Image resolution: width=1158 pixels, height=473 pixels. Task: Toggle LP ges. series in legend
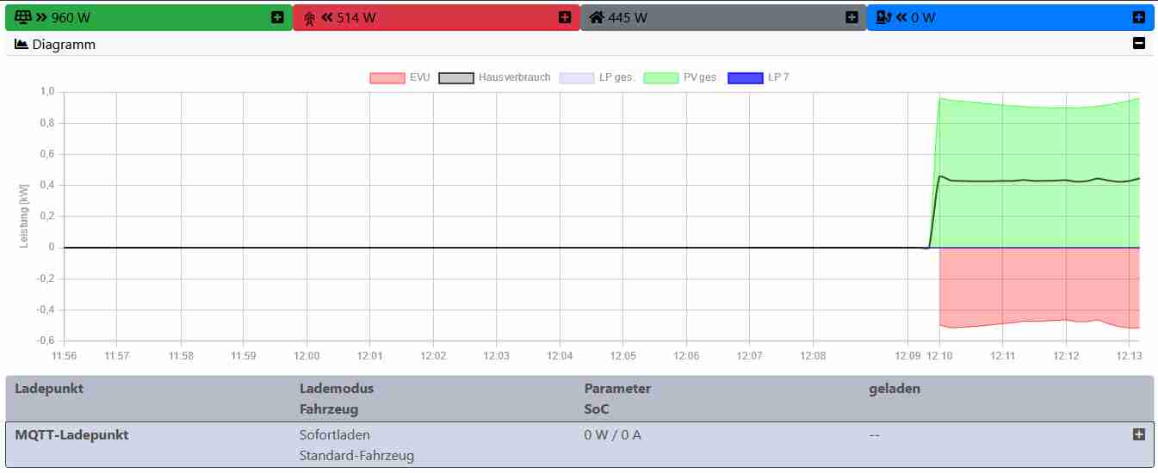[x=597, y=77]
